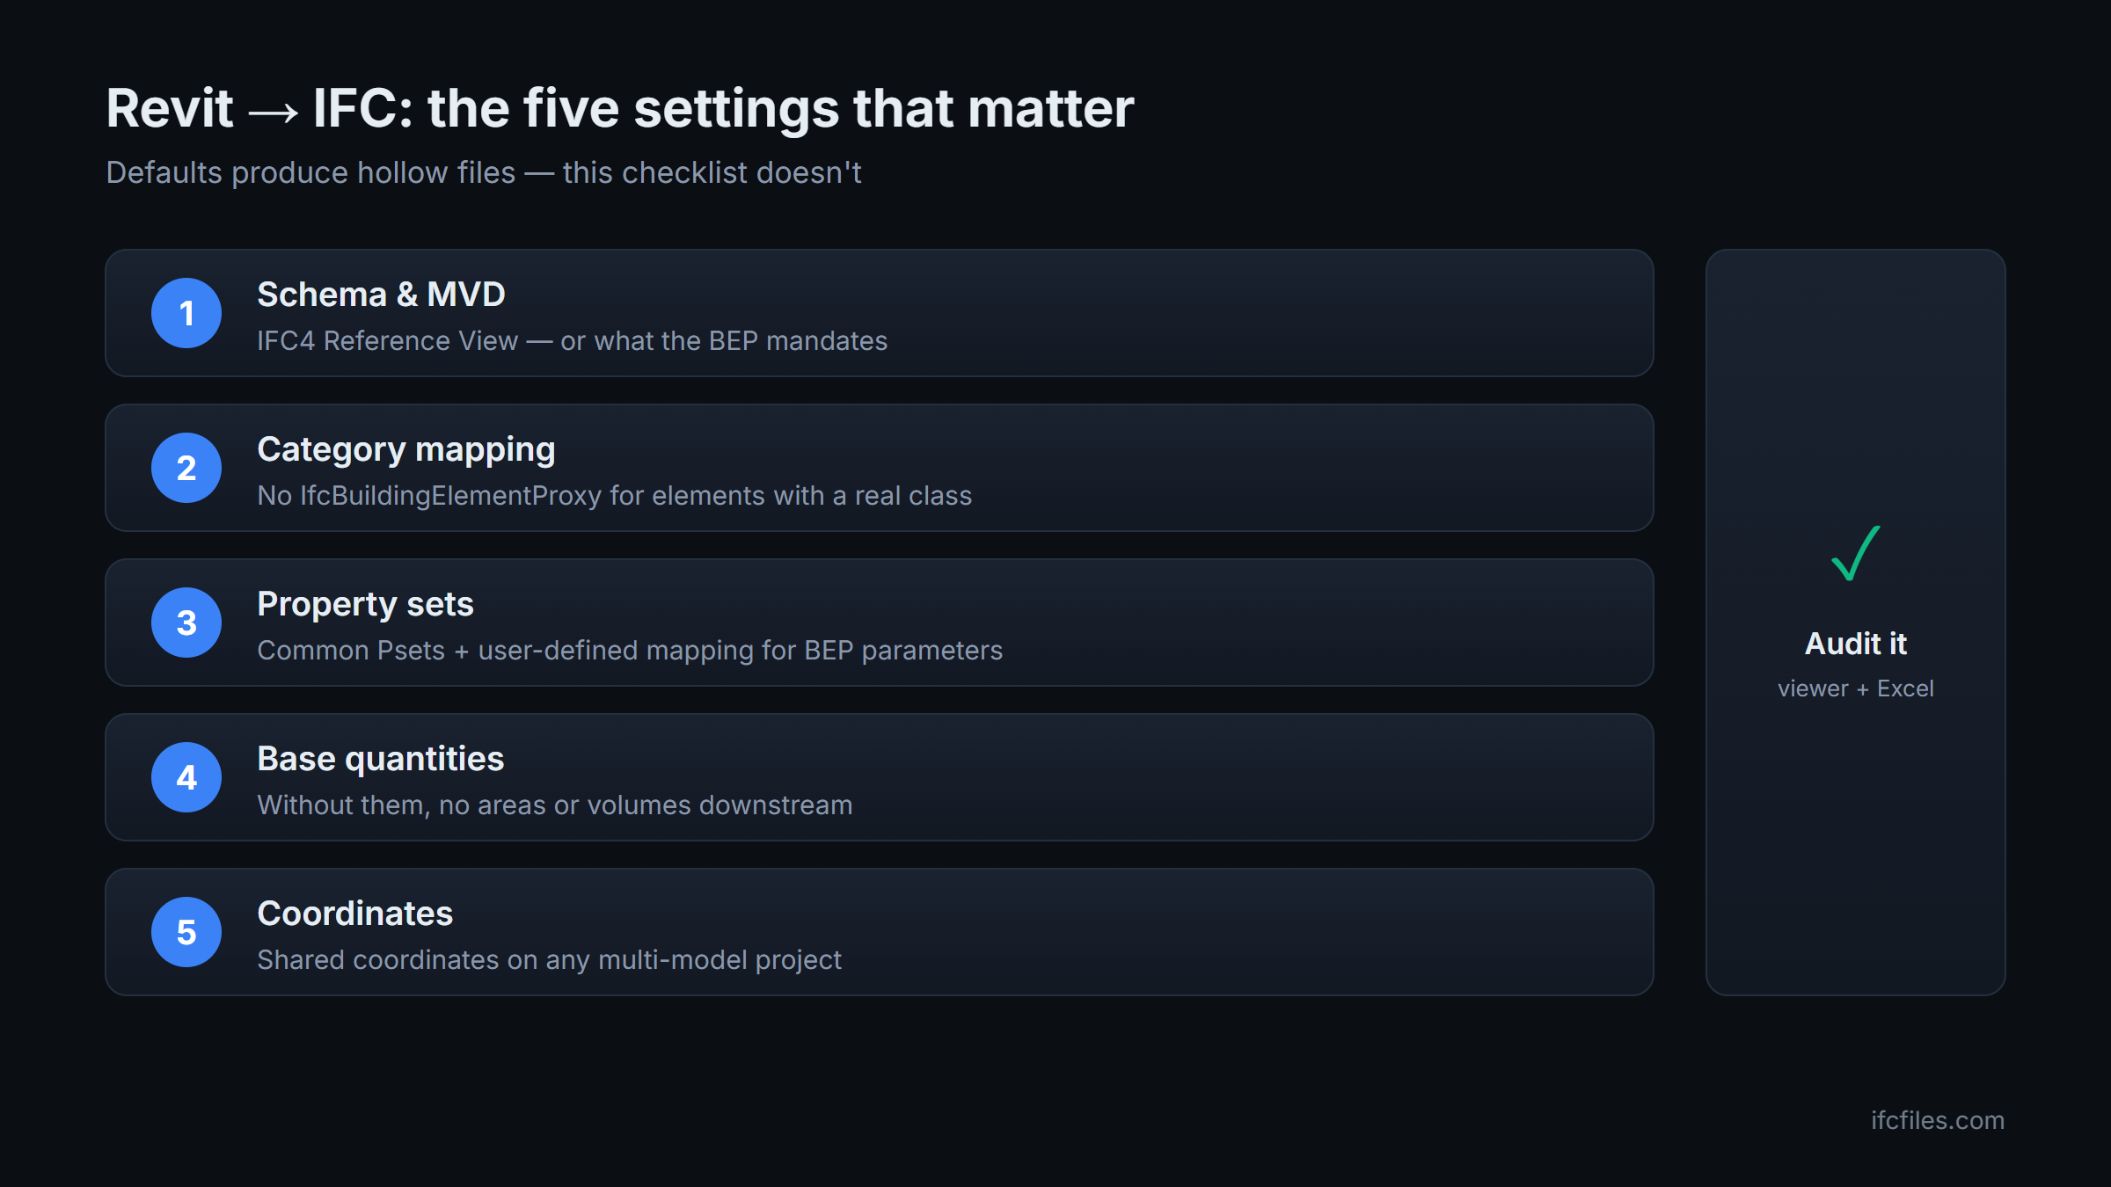Select the Schema & MVD heading
The image size is (2111, 1187).
pos(381,295)
